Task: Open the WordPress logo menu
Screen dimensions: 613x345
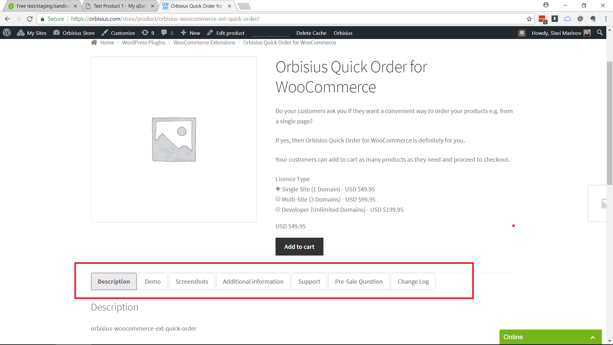Action: (x=7, y=33)
